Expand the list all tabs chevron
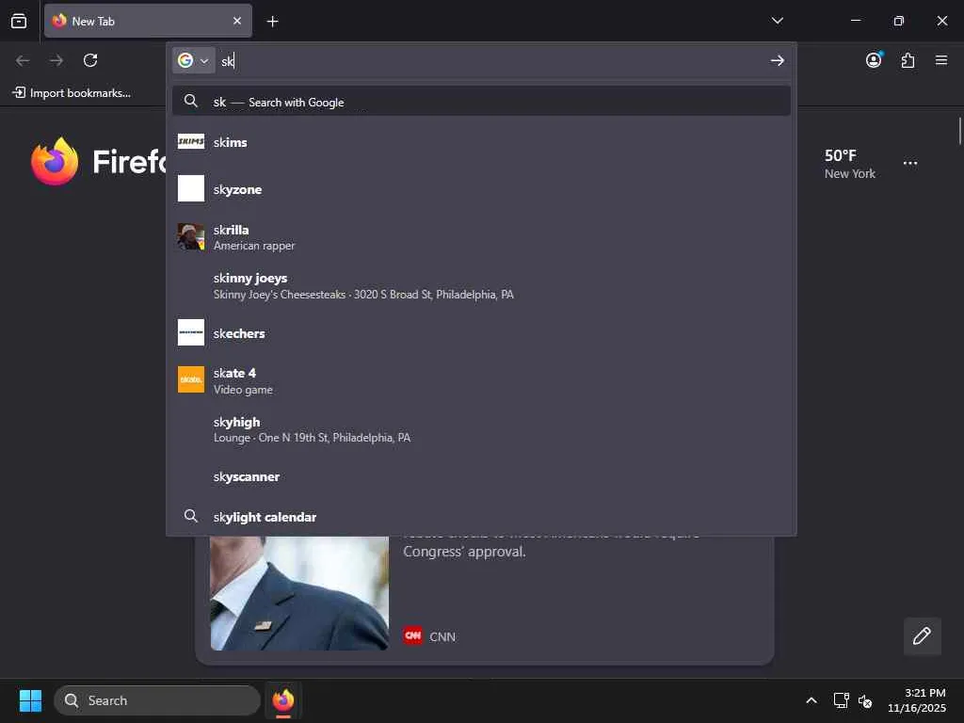The height and width of the screenshot is (723, 964). click(x=777, y=21)
